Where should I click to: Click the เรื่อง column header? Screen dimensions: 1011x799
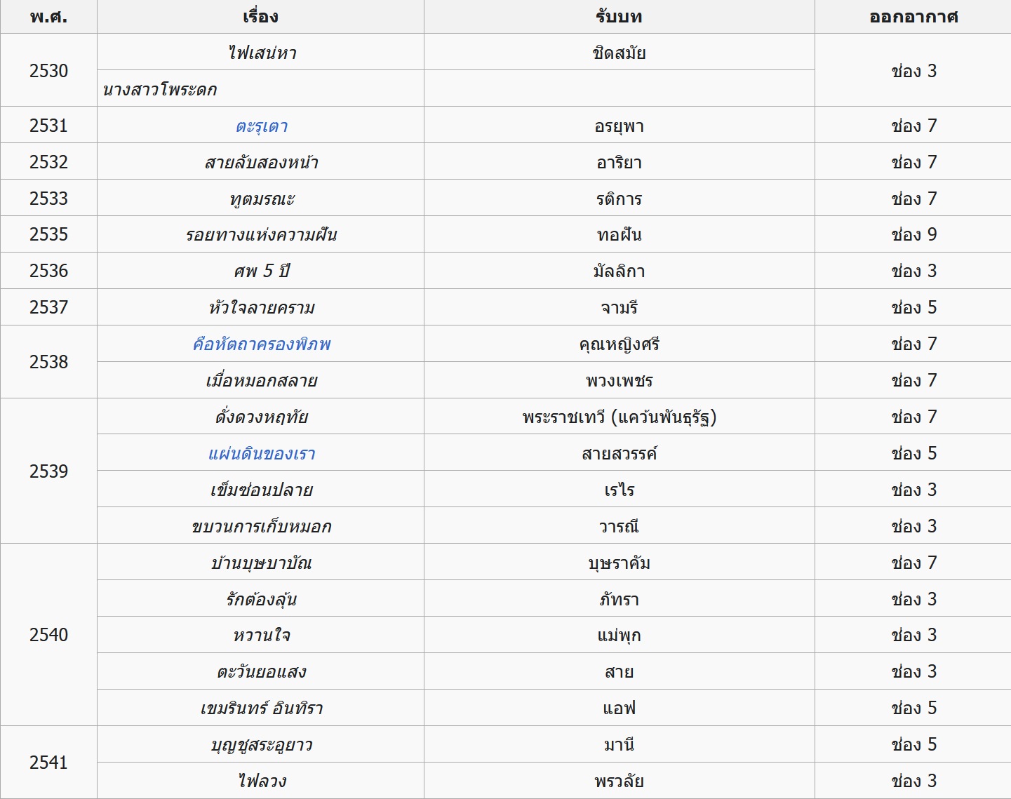260,17
